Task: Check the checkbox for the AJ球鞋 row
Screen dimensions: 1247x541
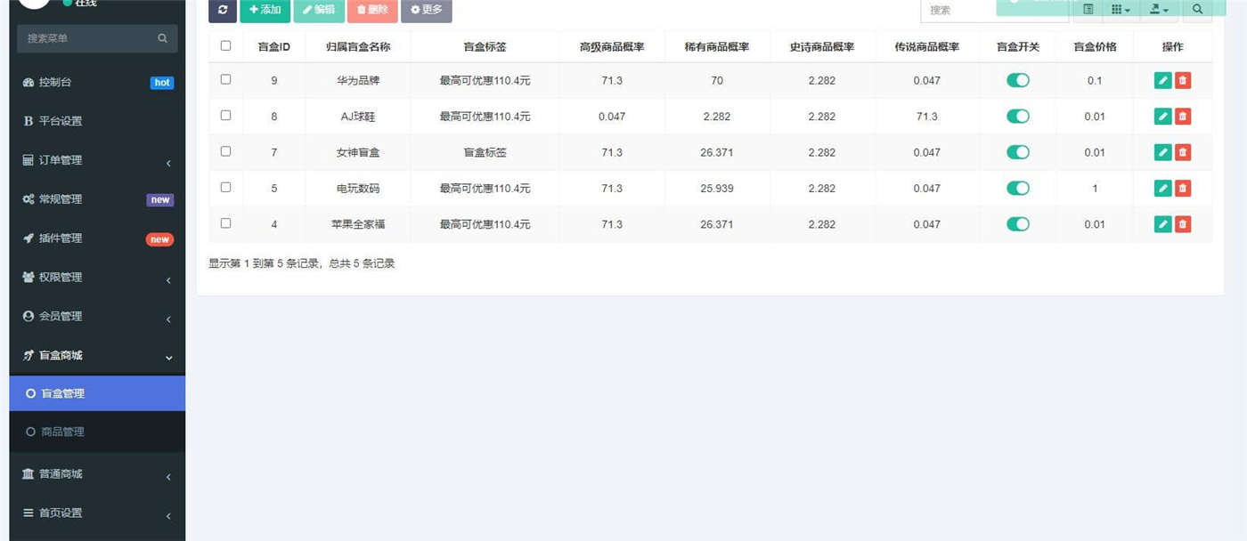Action: (225, 116)
